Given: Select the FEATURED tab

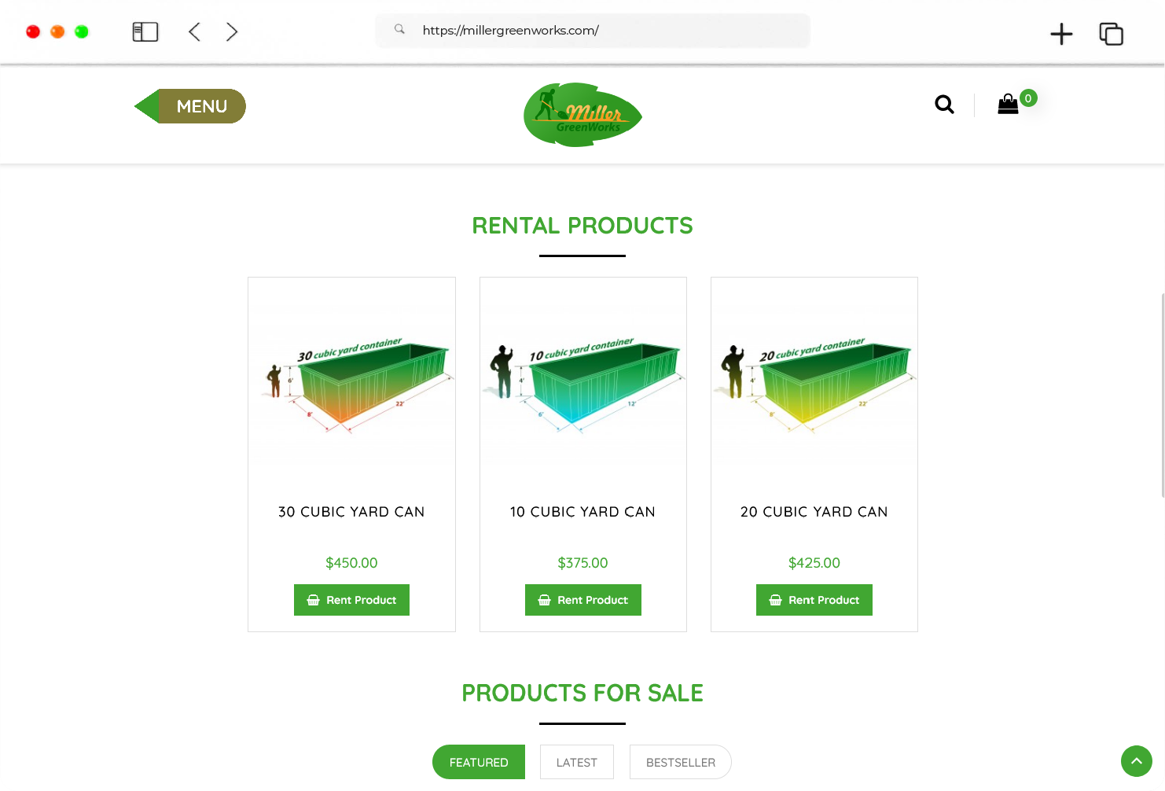Looking at the screenshot, I should click(479, 762).
